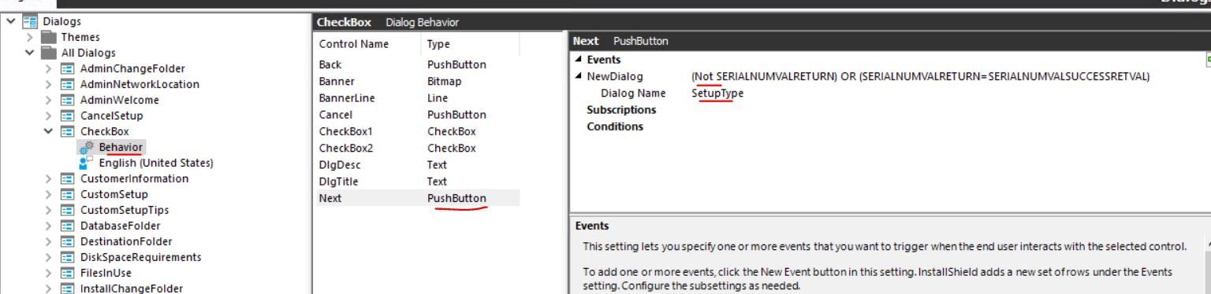Viewport: 1211px width, 294px height.
Task: Click the AdminWelcome dialog icon
Action: tap(69, 100)
